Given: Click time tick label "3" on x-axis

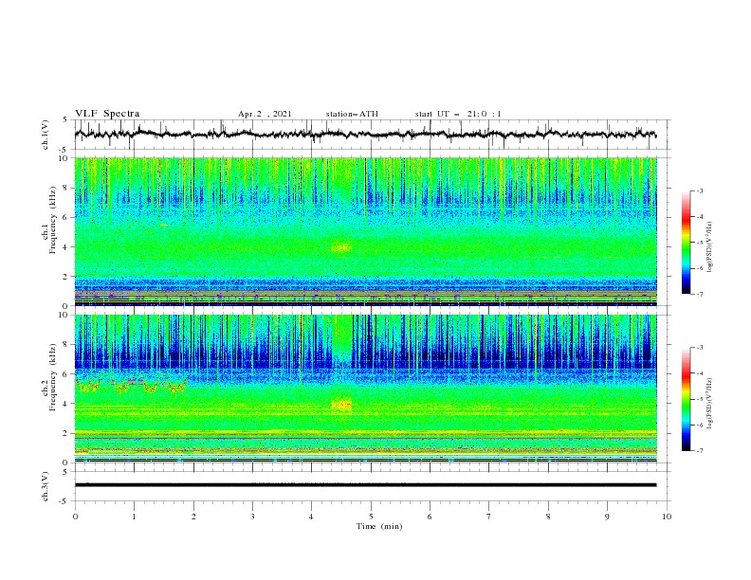Looking at the screenshot, I should (x=252, y=517).
